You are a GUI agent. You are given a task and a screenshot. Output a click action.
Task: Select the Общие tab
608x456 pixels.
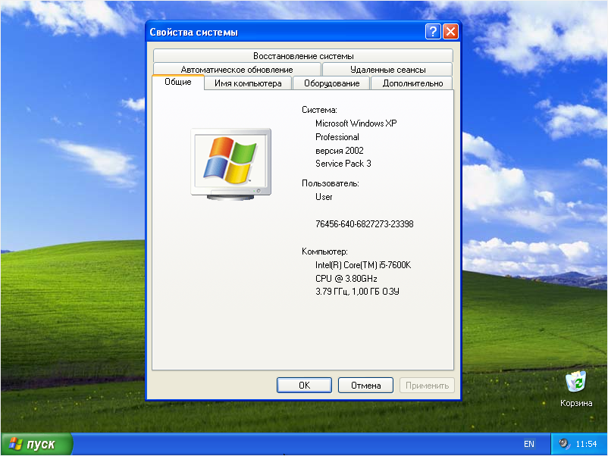[178, 82]
